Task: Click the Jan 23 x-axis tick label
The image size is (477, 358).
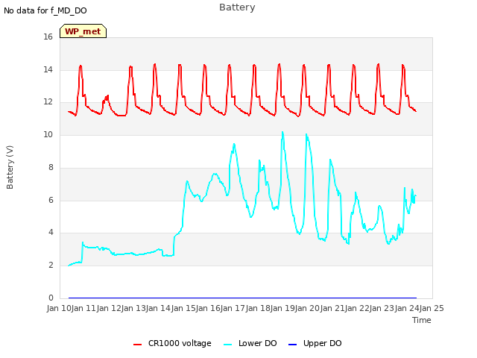Action: [382, 308]
